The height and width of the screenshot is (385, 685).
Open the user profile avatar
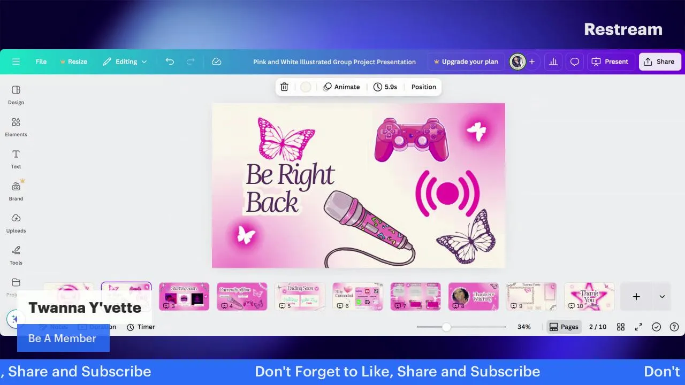517,61
